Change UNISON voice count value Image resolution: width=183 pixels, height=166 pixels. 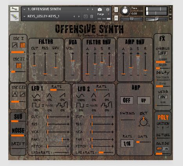pos(163,128)
